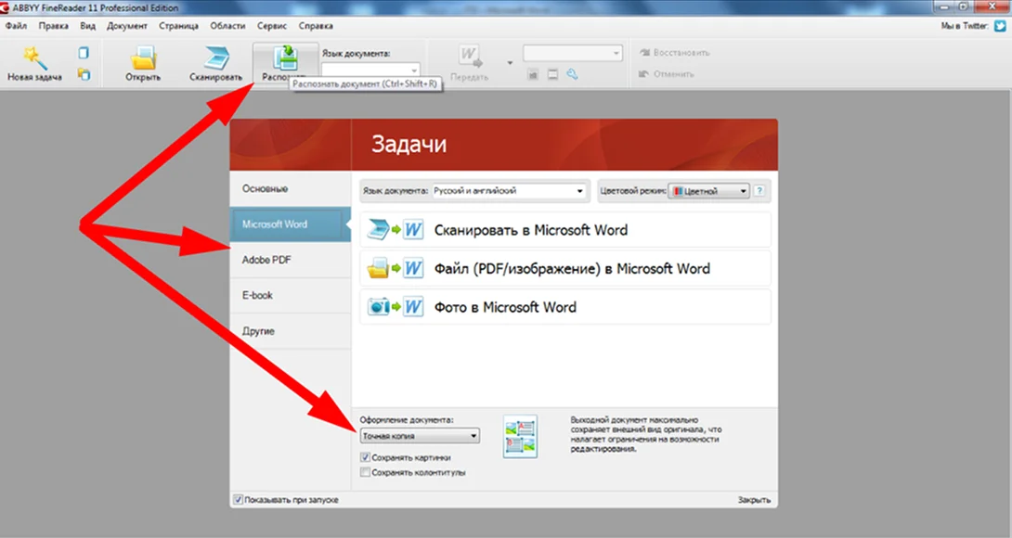Select the E-book tab
Screen dimensions: 1012x538
pyautogui.click(x=258, y=296)
